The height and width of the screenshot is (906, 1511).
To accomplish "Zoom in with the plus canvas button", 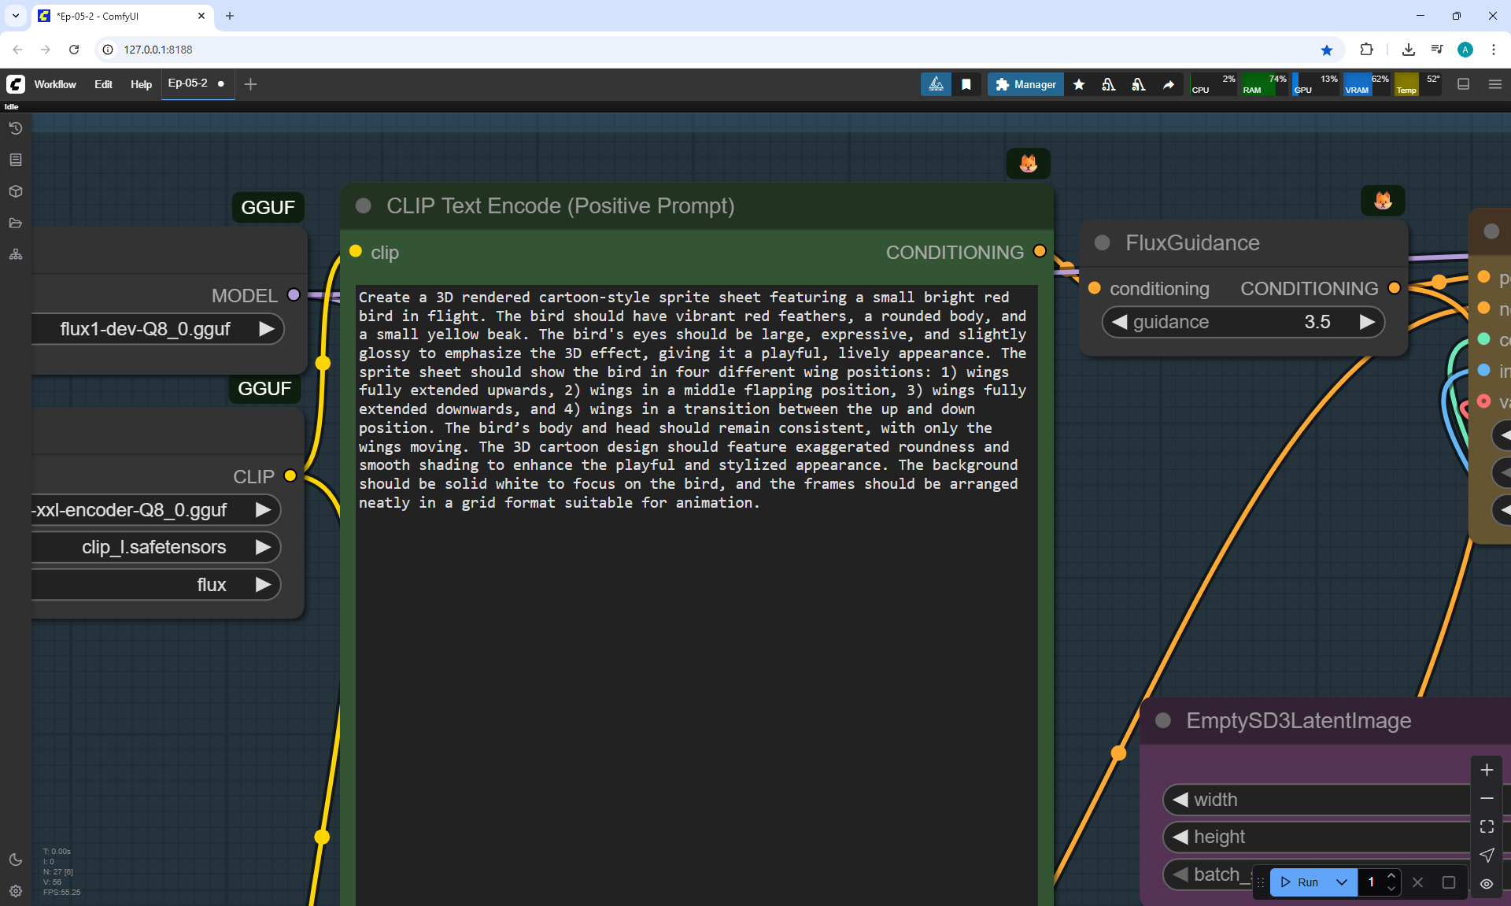I will (x=1486, y=770).
